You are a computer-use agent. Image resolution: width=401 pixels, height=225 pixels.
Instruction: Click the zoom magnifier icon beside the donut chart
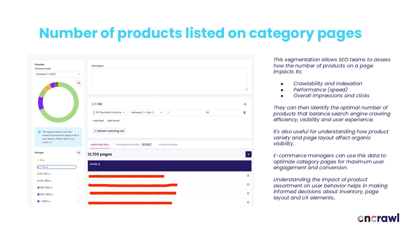(79, 83)
